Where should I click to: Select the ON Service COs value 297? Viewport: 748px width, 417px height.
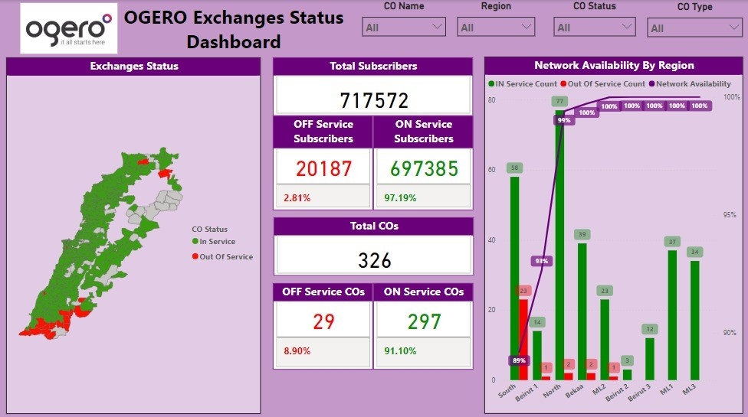424,321
